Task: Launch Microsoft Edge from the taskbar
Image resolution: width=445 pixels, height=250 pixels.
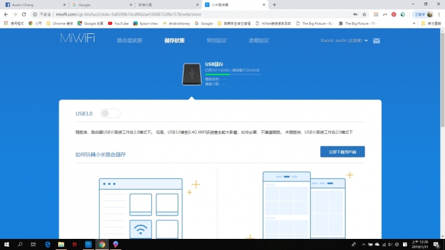Action: [48, 244]
